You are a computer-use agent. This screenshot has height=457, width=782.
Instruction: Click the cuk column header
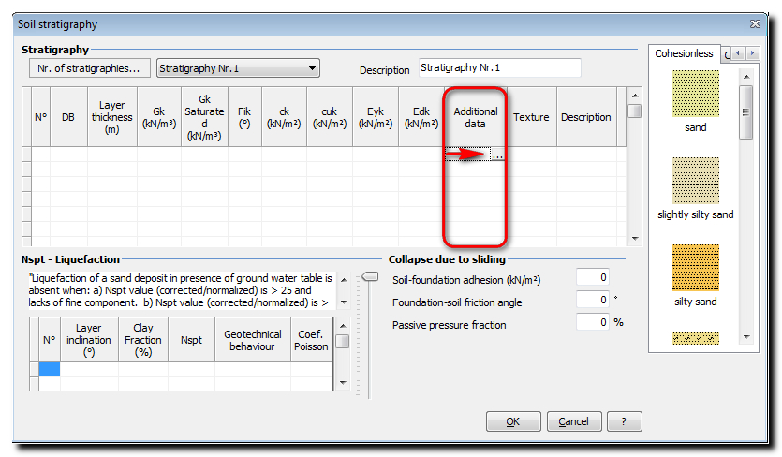point(330,117)
